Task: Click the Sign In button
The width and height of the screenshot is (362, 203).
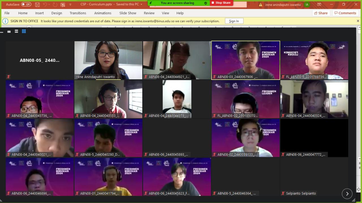Action: point(234,21)
